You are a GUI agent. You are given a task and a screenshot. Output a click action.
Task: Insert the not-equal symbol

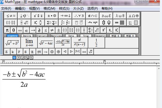click(x=52, y=30)
